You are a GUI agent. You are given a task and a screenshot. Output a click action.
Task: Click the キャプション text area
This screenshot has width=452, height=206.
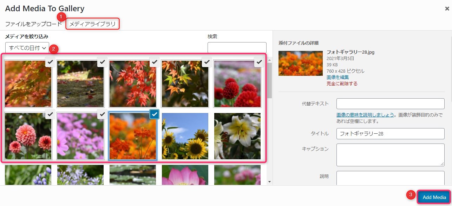coord(391,155)
